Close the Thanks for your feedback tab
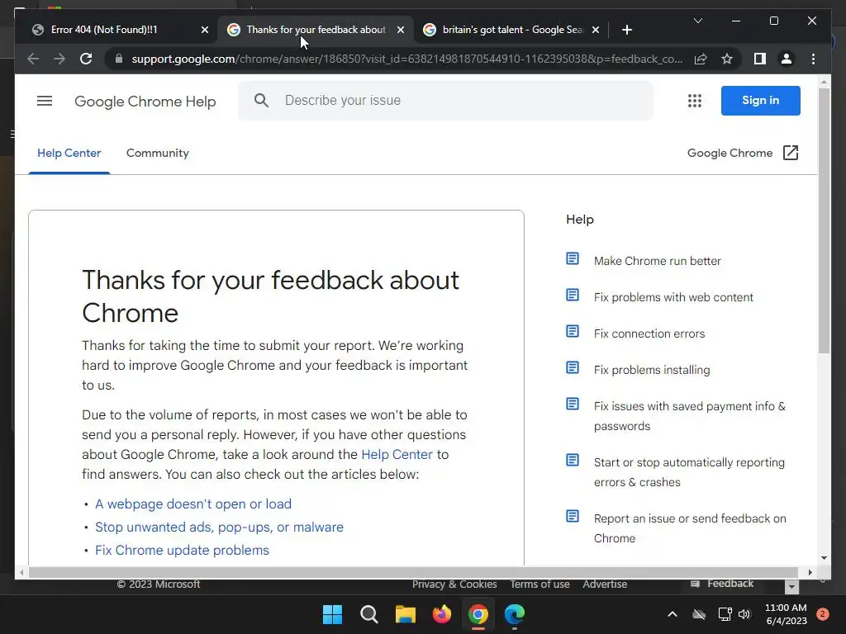Image resolution: width=846 pixels, height=634 pixels. (x=401, y=30)
